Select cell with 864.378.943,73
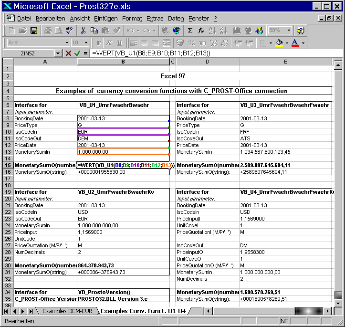Viewport: 345px width, 327px height. (123, 265)
